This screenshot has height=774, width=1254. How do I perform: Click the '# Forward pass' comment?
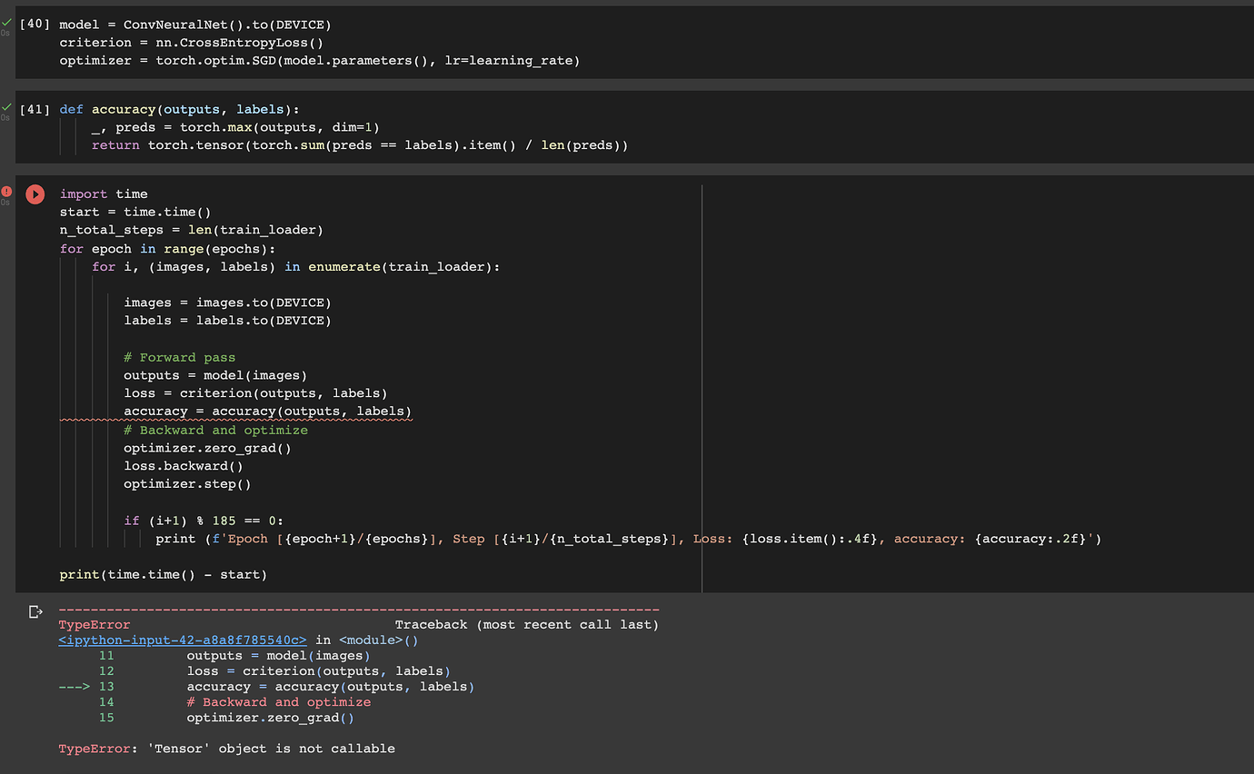(x=179, y=357)
